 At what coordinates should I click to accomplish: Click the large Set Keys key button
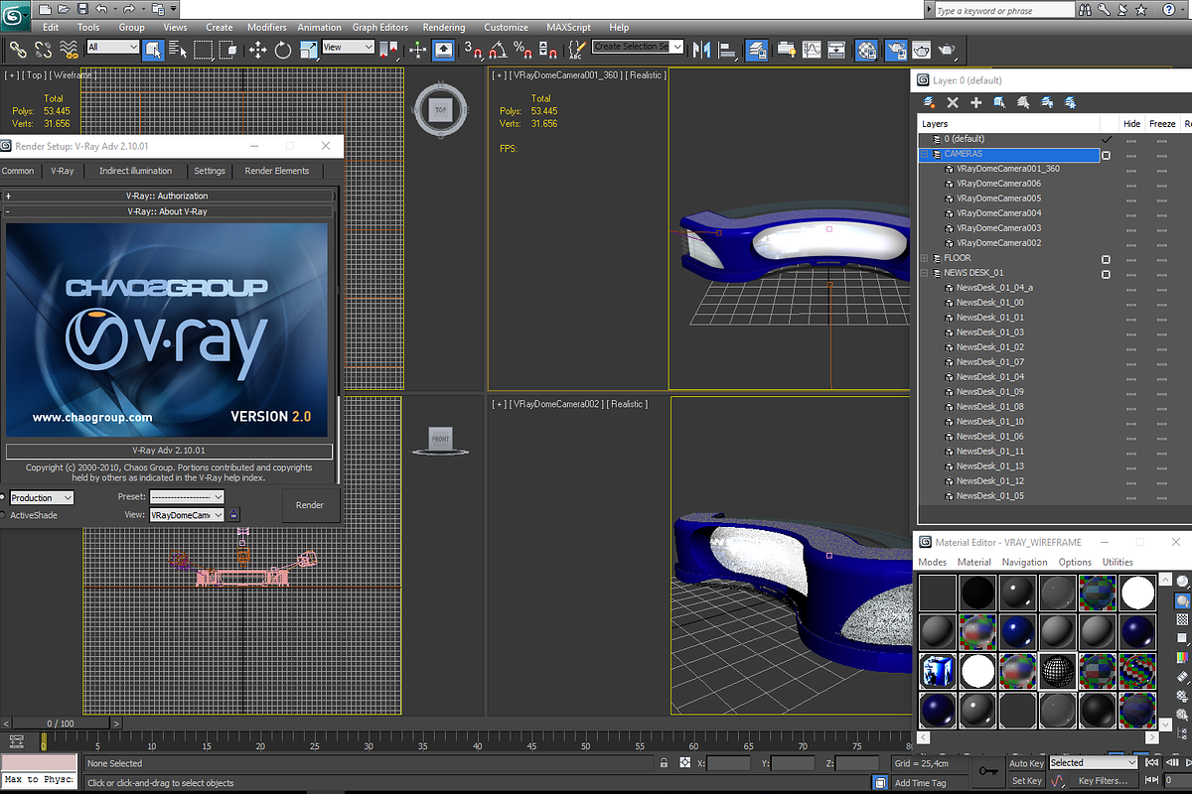pos(988,771)
